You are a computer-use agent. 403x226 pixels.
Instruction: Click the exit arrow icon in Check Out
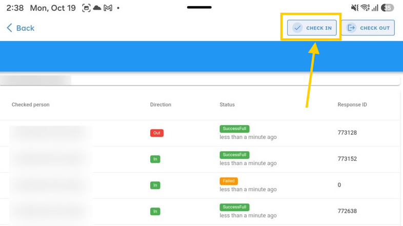(351, 28)
